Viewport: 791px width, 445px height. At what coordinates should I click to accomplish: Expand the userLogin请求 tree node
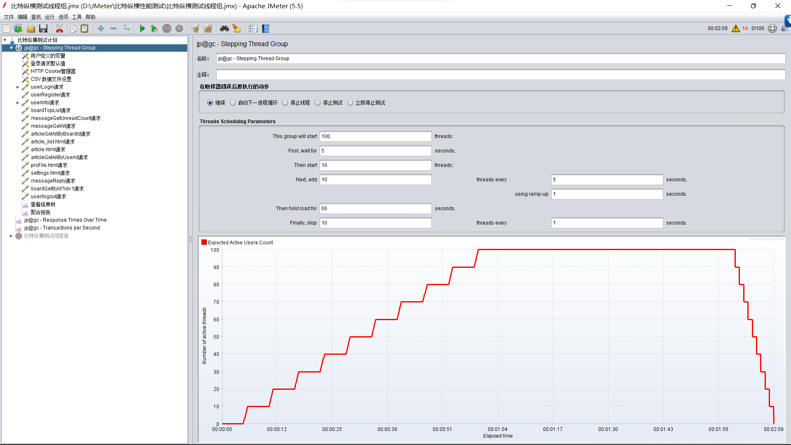18,87
